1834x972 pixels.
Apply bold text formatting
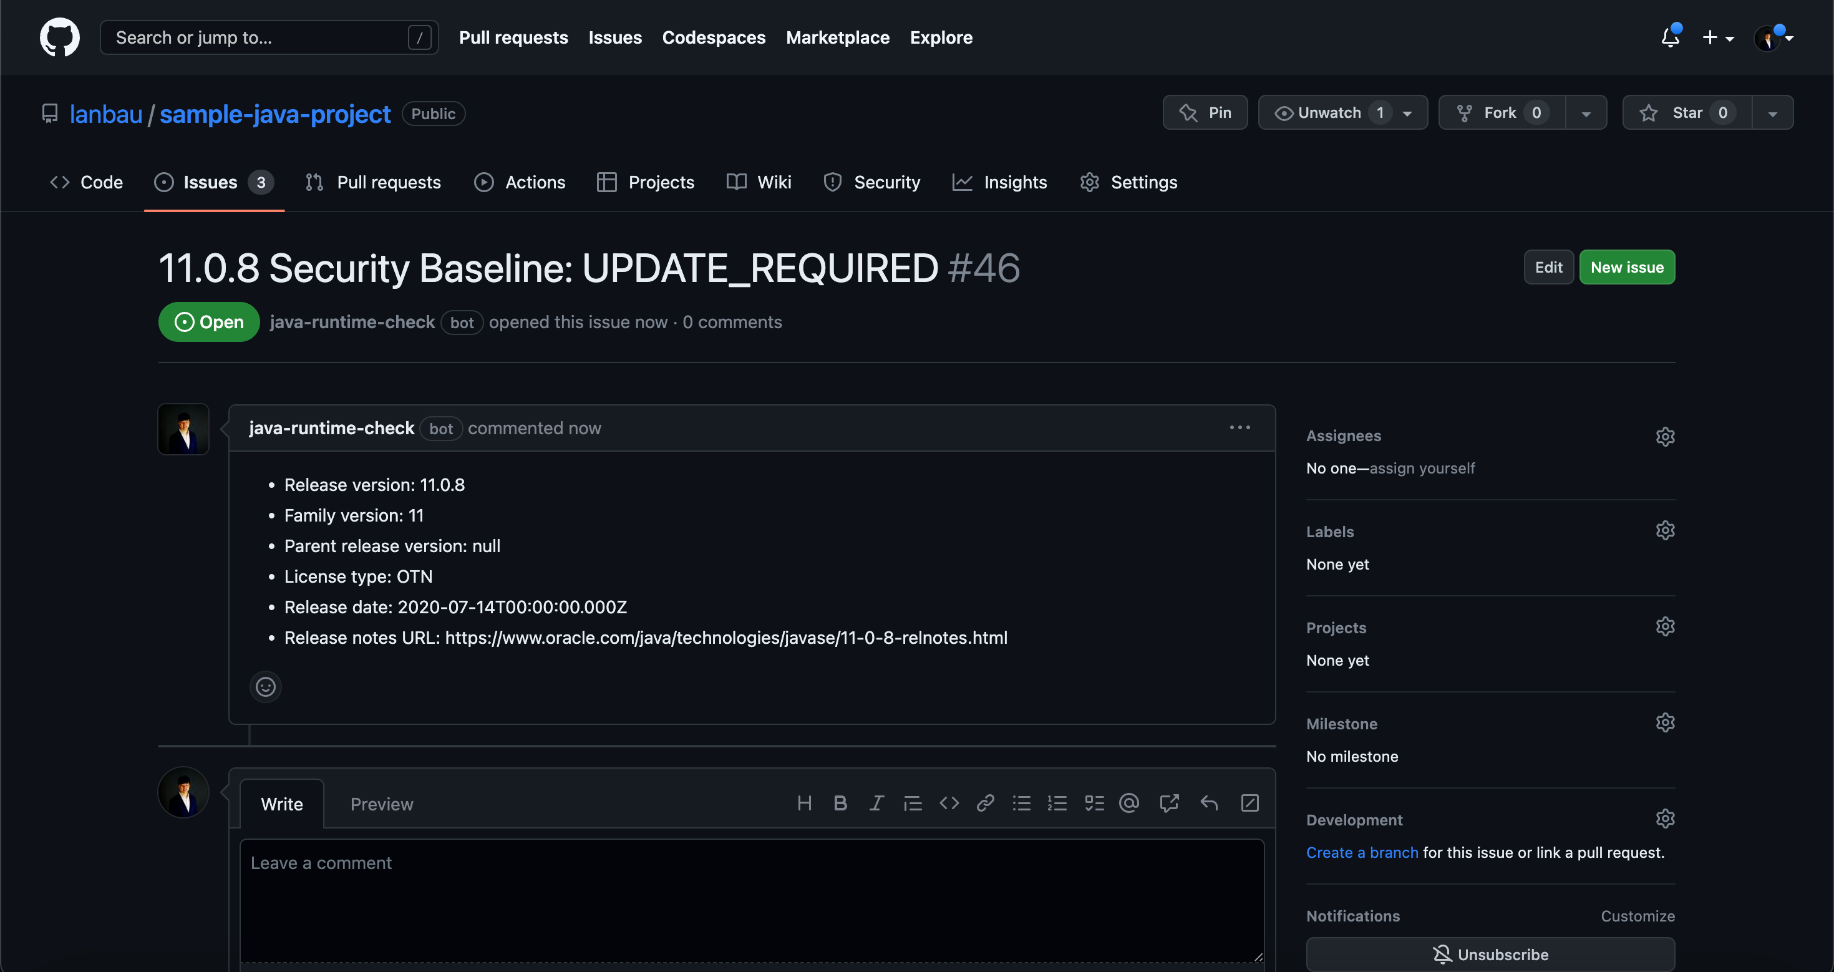840,803
